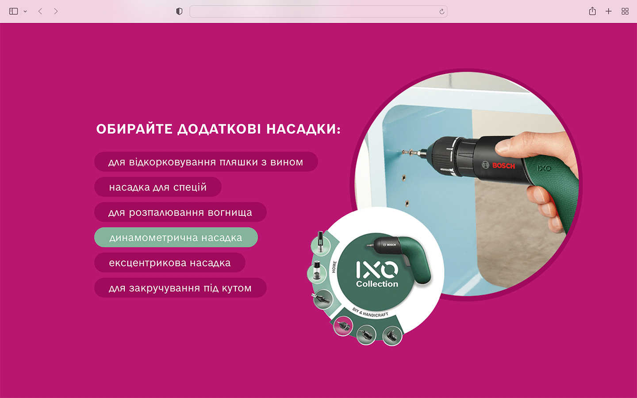Click the large drill photo with Bosch IXO

coord(467,185)
